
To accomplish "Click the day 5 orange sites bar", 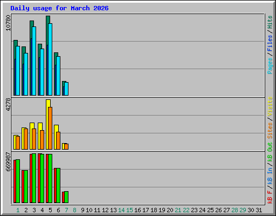I will point(50,129).
